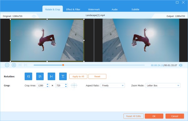
Task: Click the current time 00:00:24.10
Action: click(157, 65)
